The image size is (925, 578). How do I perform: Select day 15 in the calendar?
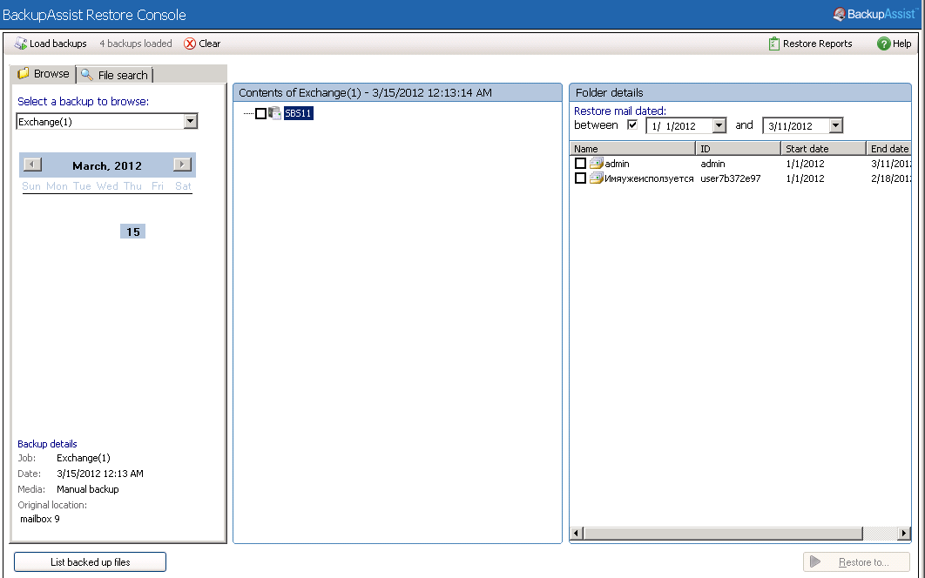(132, 232)
